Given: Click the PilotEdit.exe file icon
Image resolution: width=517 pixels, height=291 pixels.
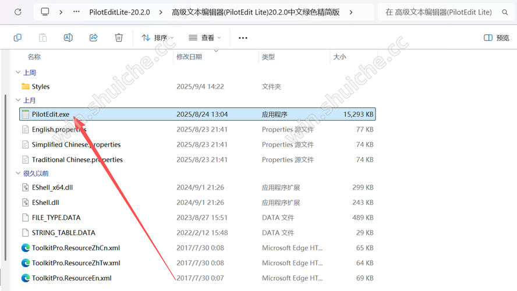Looking at the screenshot, I should [26, 114].
